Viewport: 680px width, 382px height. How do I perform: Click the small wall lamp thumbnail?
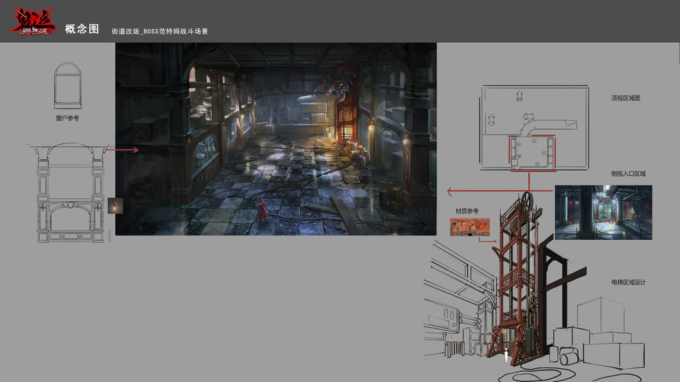(115, 206)
